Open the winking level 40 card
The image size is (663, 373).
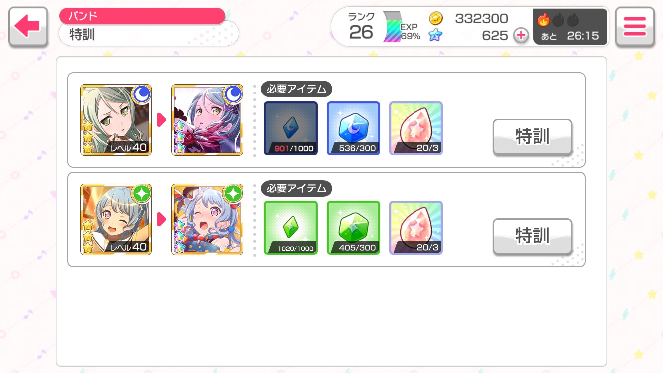point(116,219)
